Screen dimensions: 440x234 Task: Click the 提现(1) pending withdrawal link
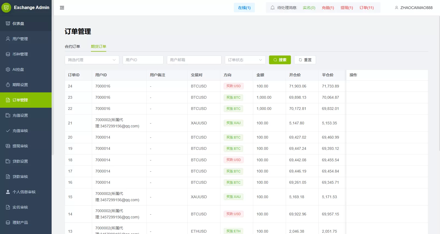347,8
